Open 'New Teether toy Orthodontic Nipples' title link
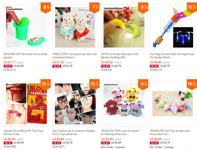Viewport: 197px width, 149px height. [x=74, y=132]
